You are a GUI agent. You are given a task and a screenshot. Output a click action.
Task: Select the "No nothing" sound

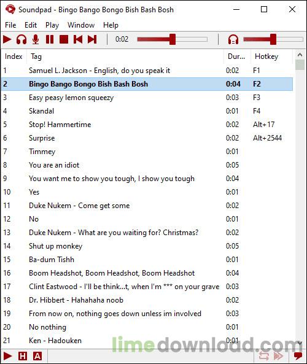(147, 327)
